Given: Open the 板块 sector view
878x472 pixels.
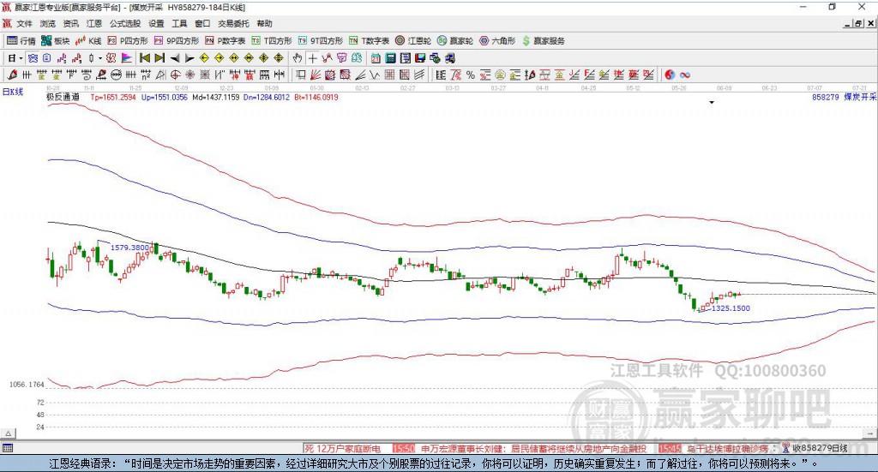Looking at the screenshot, I should [55, 41].
